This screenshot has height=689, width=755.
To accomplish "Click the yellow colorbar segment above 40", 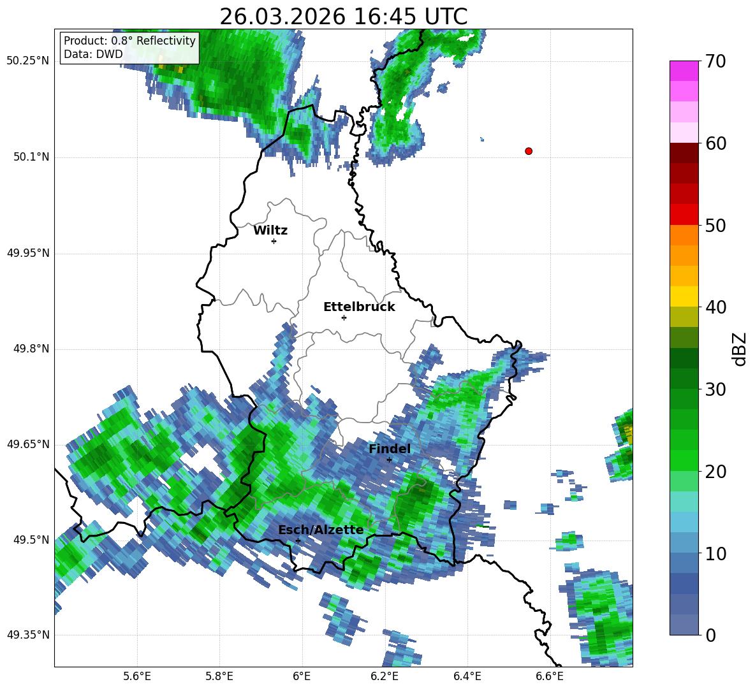I will point(684,296).
